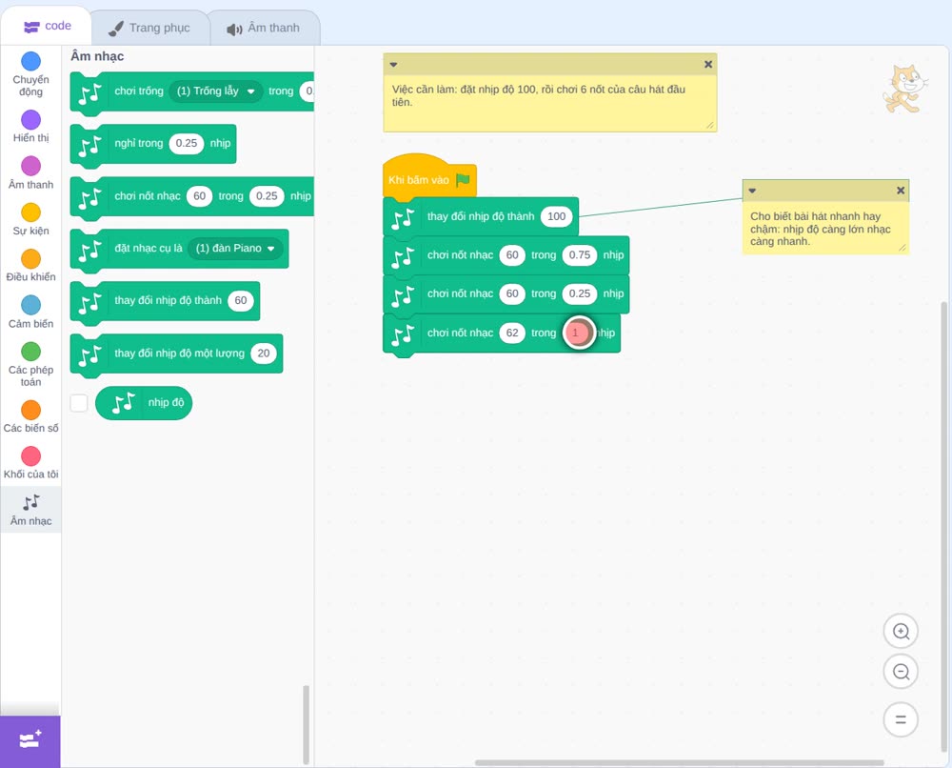Viewport: 952px width, 768px height.
Task: Click the green flag on the hat block
Action: [x=464, y=180]
